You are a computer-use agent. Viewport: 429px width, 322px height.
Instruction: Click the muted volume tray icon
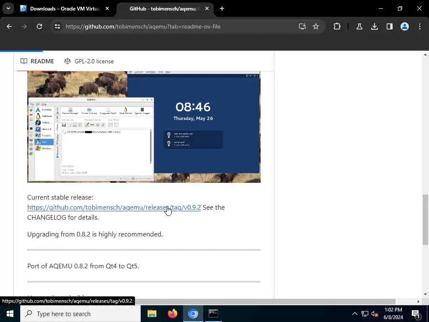375,314
